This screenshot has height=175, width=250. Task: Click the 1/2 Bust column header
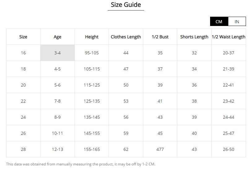[x=160, y=37]
